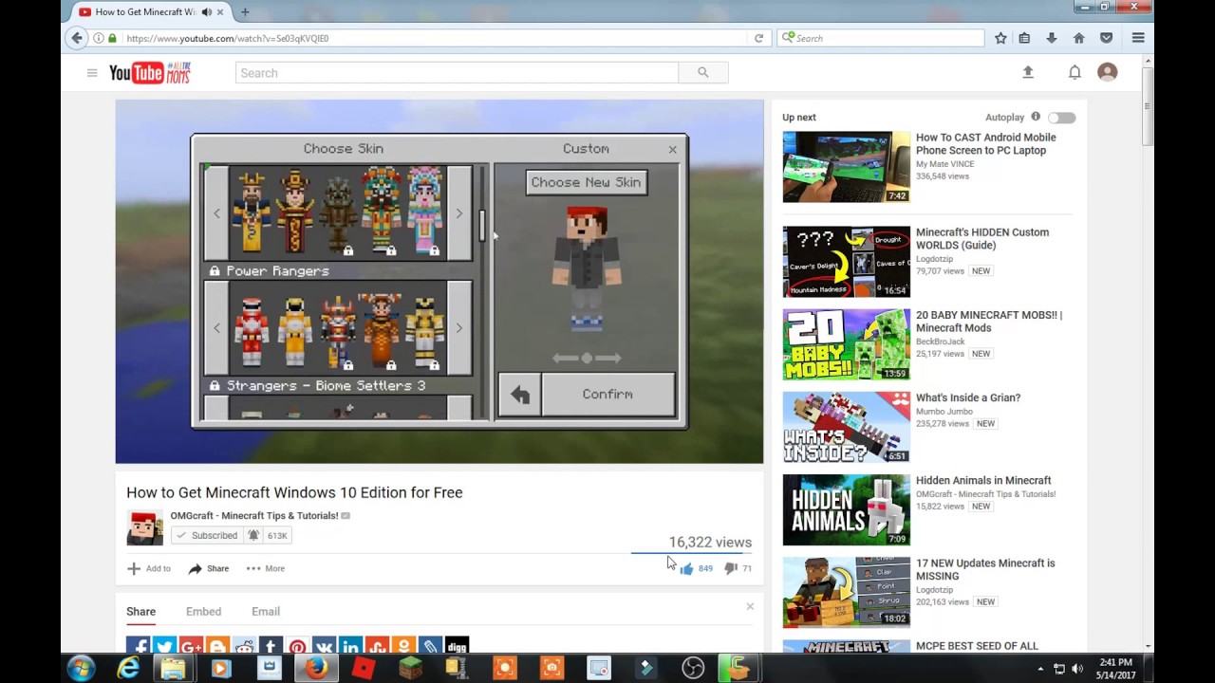
Task: Click inside the YouTube search field
Action: pyautogui.click(x=457, y=73)
